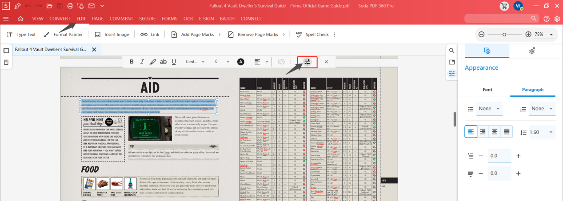Open settings gear in header
Viewport: 563px width, 201px height.
pyautogui.click(x=557, y=19)
